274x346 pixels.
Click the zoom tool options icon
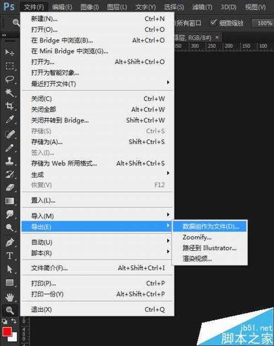(16, 22)
